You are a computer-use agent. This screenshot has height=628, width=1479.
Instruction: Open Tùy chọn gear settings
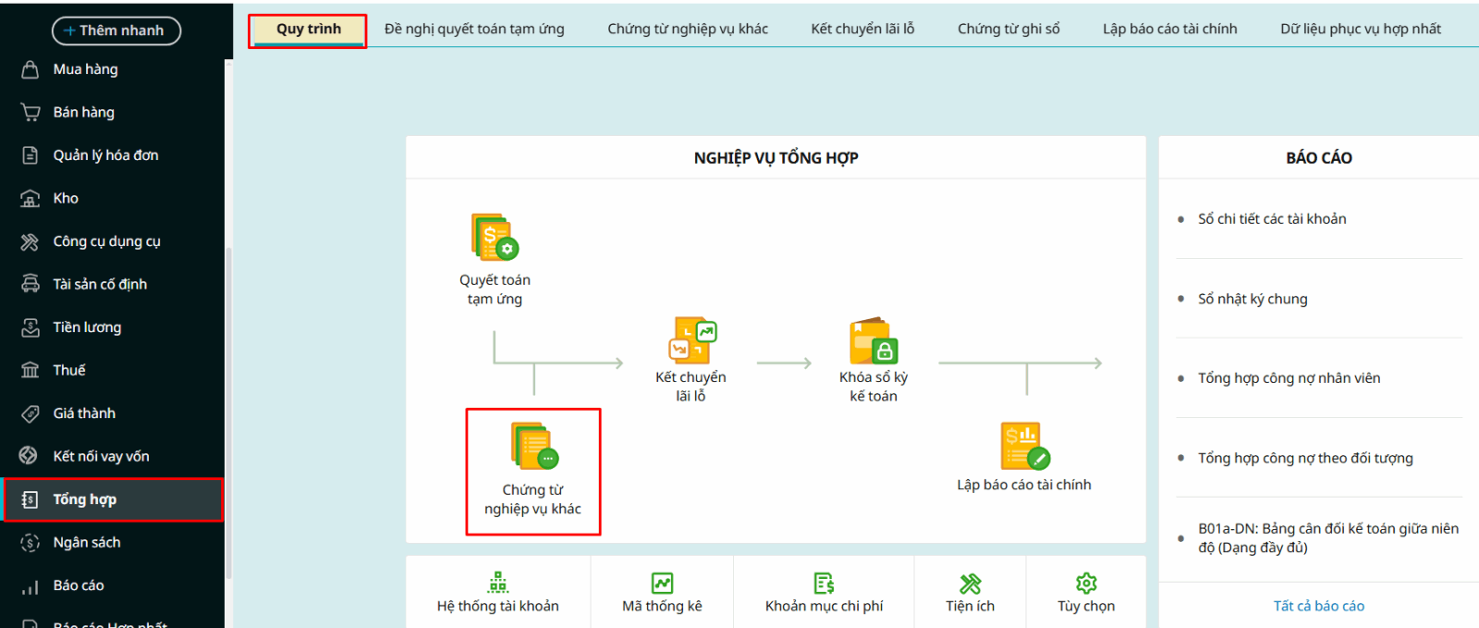point(1086,593)
